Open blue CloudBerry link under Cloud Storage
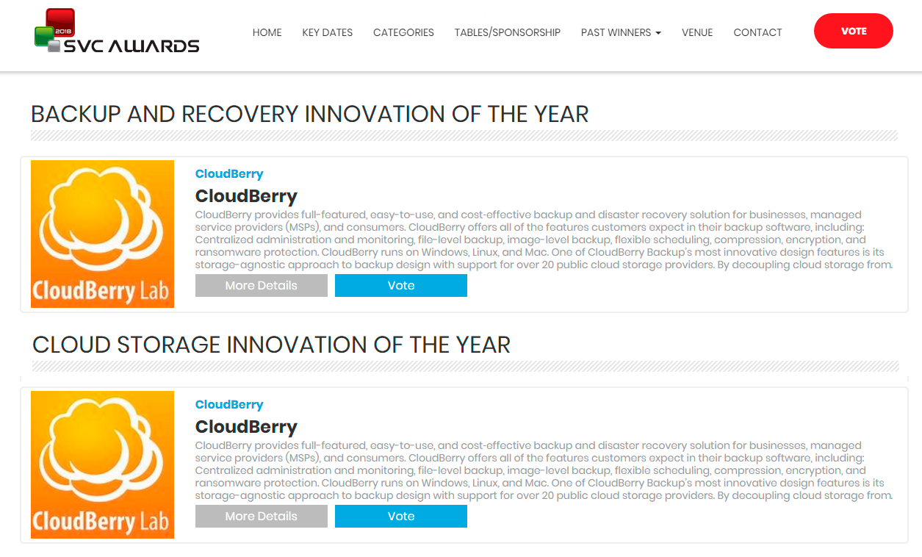Image resolution: width=922 pixels, height=557 pixels. [x=229, y=405]
